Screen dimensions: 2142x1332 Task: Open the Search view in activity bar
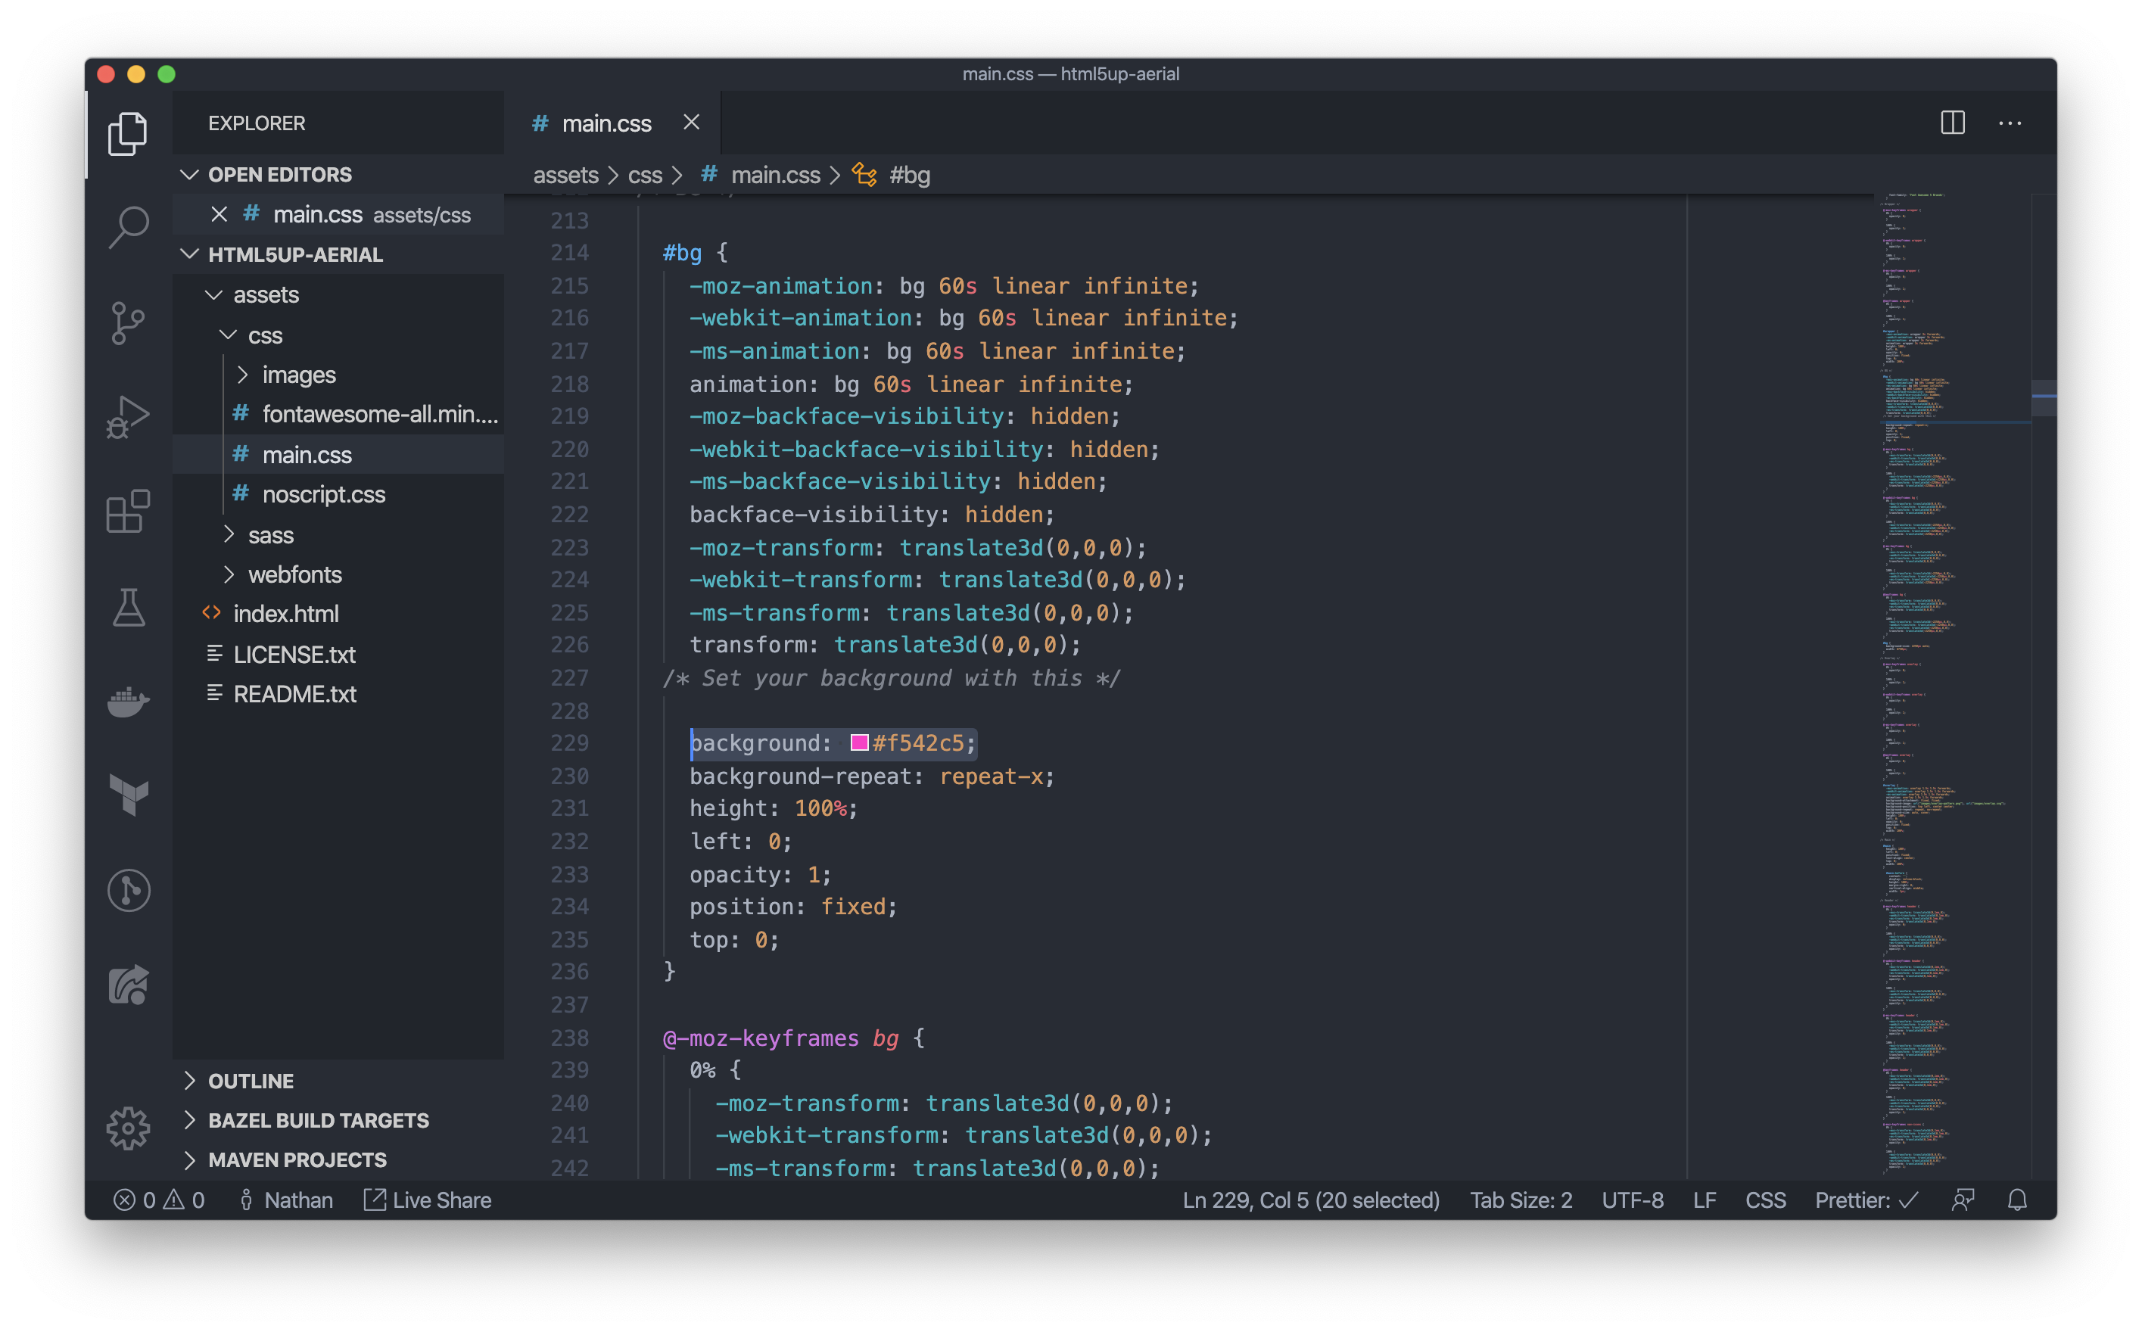pyautogui.click(x=129, y=227)
